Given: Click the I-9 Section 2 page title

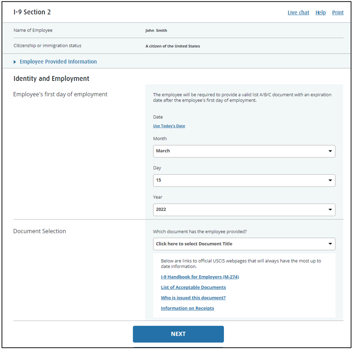Looking at the screenshot, I should pos(32,12).
